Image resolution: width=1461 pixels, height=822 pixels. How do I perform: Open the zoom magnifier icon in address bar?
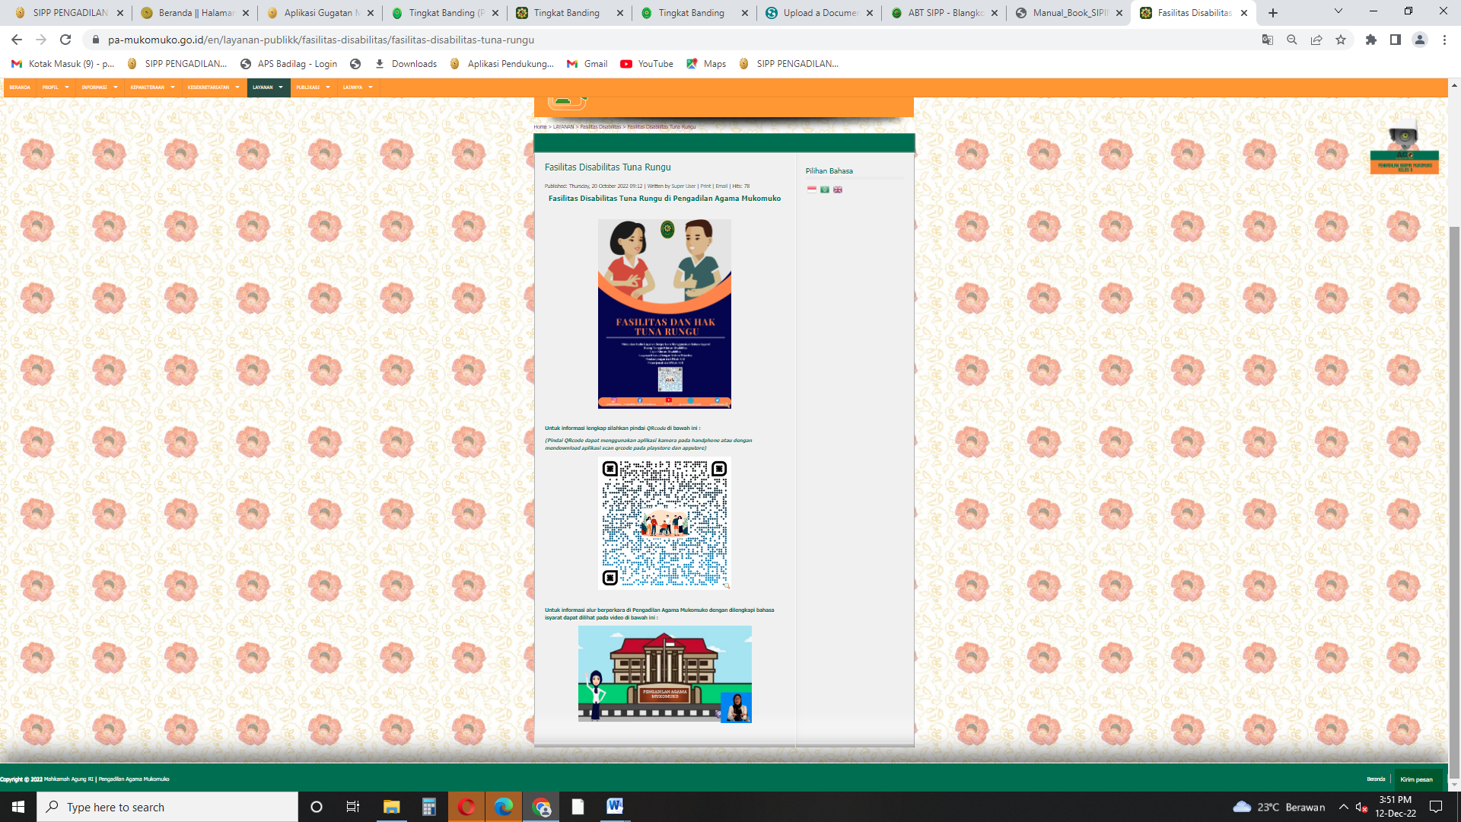point(1292,40)
